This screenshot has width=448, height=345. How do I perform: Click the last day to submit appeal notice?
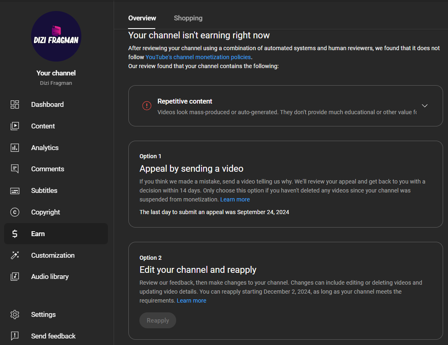(214, 212)
